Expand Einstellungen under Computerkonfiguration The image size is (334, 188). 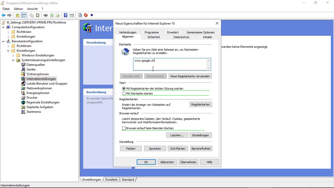click(8, 37)
